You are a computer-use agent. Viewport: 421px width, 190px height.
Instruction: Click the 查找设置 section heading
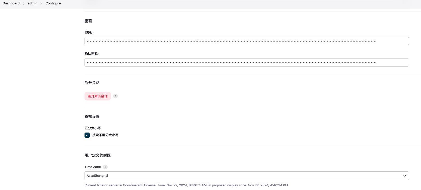tap(92, 116)
